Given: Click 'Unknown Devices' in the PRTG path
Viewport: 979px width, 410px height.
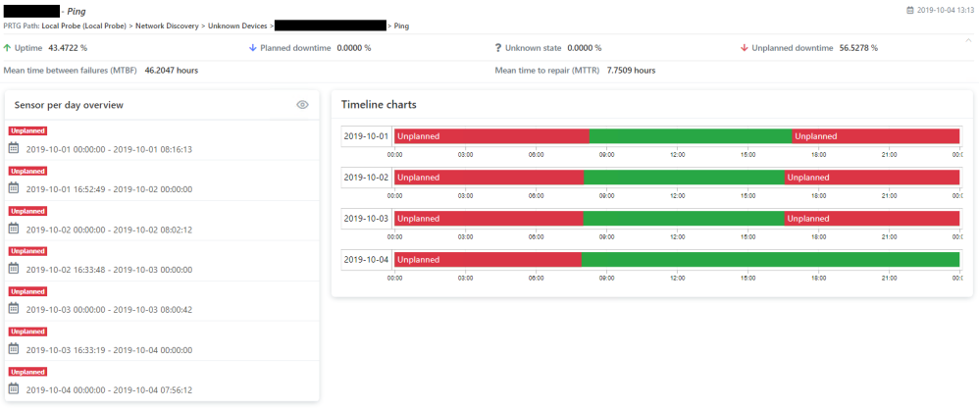Looking at the screenshot, I should 237,26.
